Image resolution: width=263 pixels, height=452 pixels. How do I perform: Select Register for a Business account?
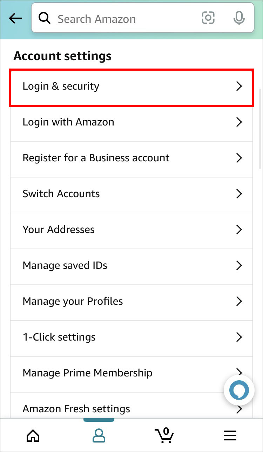(131, 158)
